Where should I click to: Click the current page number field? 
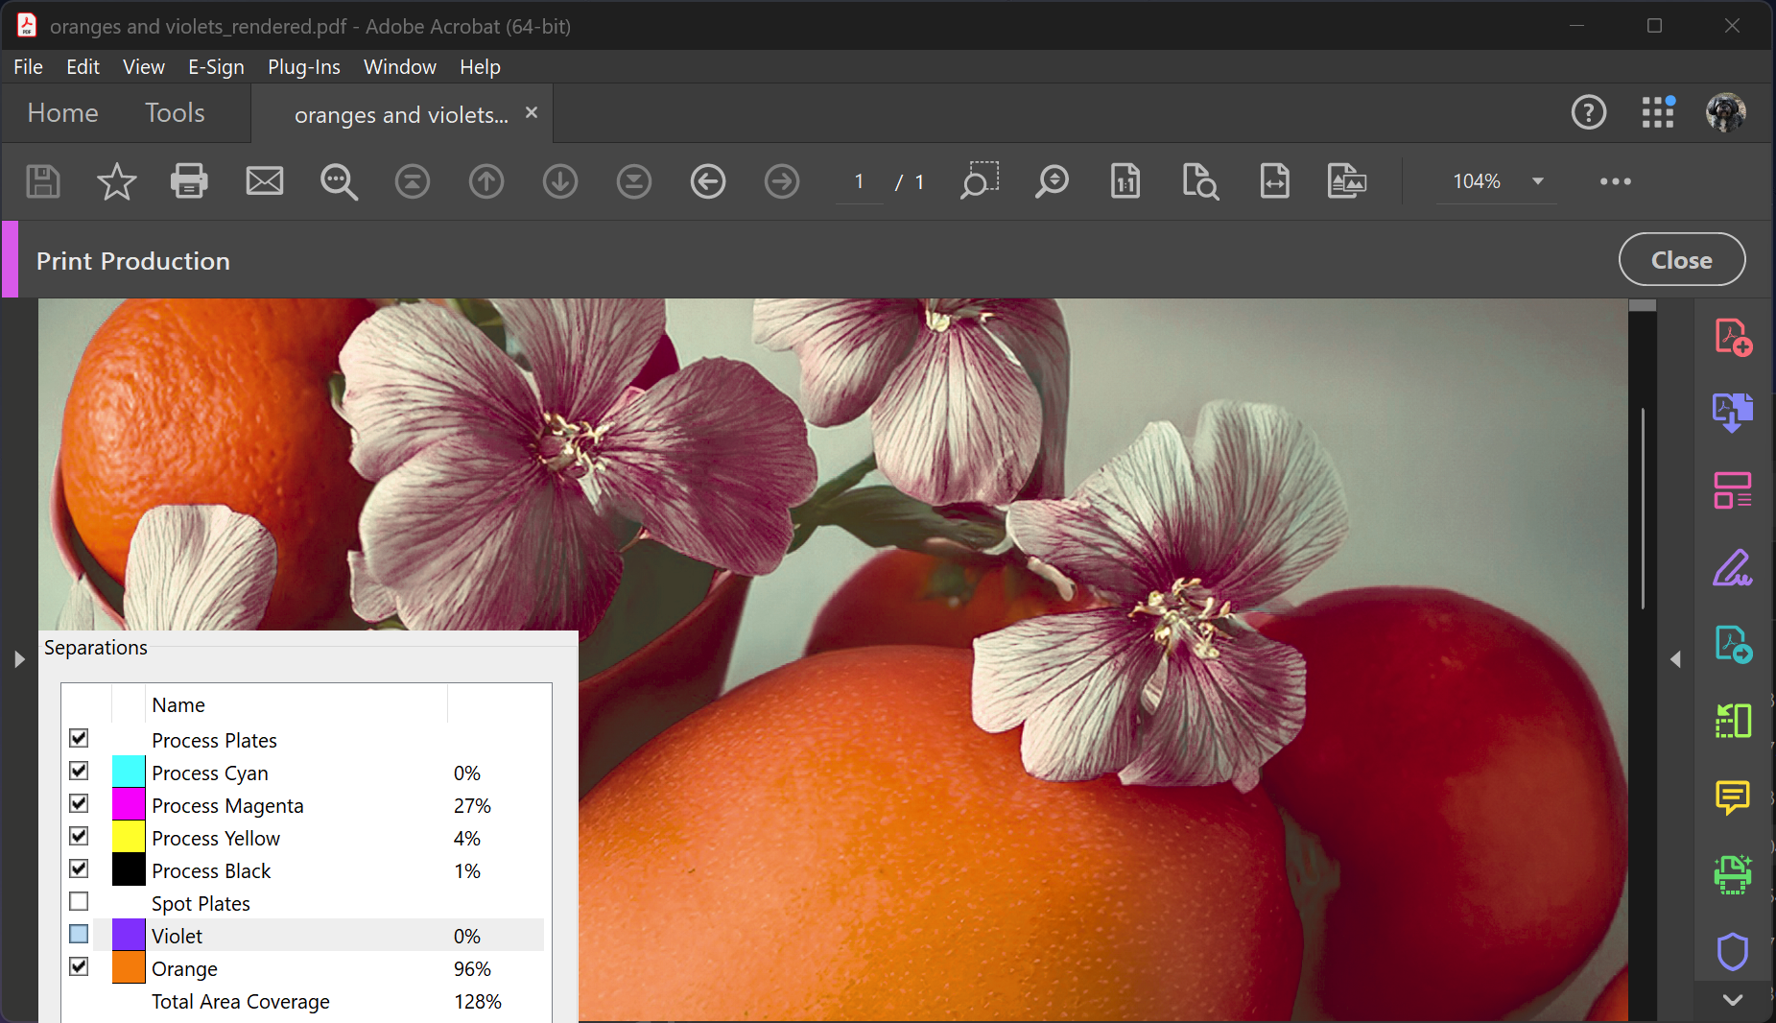click(859, 181)
